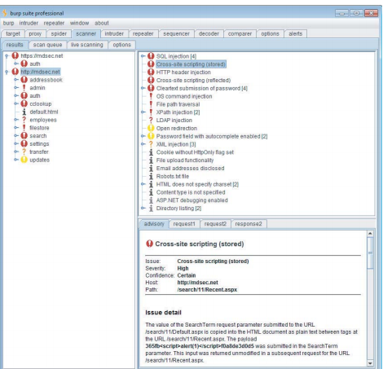This screenshot has width=383, height=369.
Task: Click the exclamation icon beside File path traversal
Action: coord(151,104)
